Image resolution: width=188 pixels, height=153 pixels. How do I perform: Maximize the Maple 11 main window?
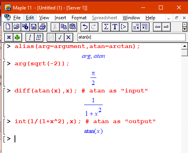pos(161,7)
